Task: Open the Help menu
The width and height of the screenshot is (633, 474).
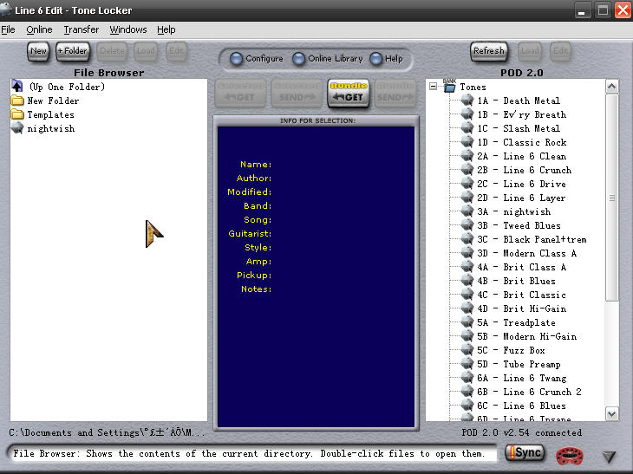Action: pos(166,29)
